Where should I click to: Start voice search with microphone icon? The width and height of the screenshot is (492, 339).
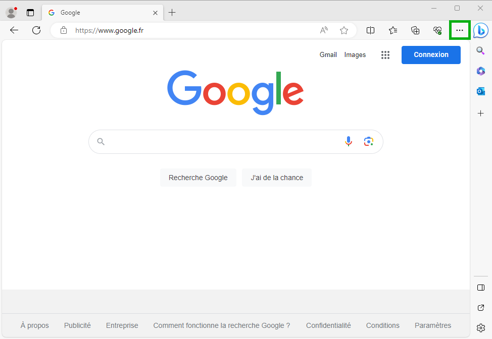[349, 142]
